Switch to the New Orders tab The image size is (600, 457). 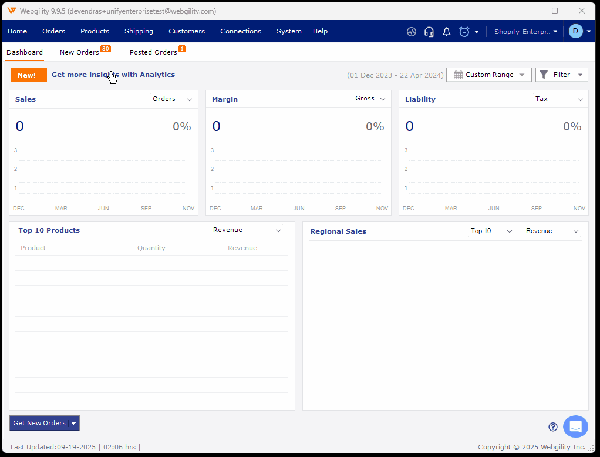click(79, 52)
